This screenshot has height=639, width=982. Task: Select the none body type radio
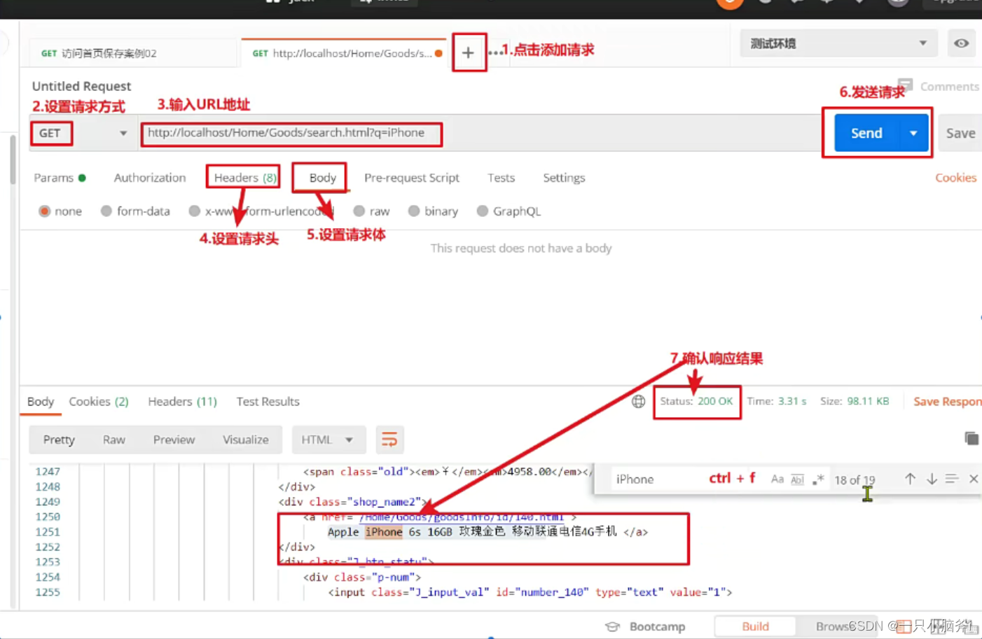tap(44, 211)
